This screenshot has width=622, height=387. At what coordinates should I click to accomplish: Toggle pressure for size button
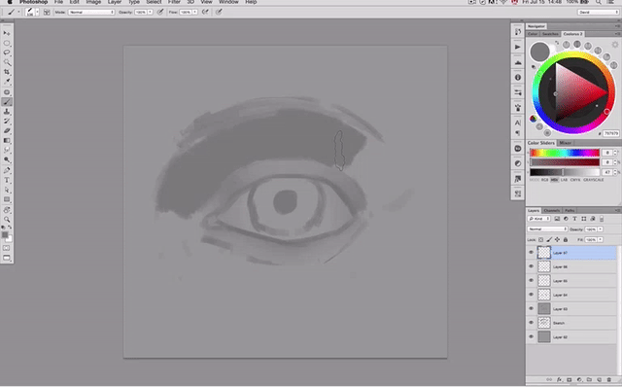[x=219, y=13]
